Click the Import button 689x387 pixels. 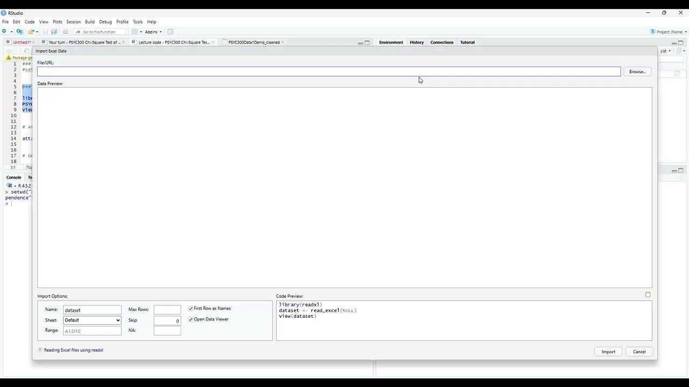608,352
